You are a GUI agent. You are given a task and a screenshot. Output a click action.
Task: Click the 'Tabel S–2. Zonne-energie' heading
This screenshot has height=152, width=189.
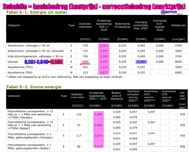[34, 87]
